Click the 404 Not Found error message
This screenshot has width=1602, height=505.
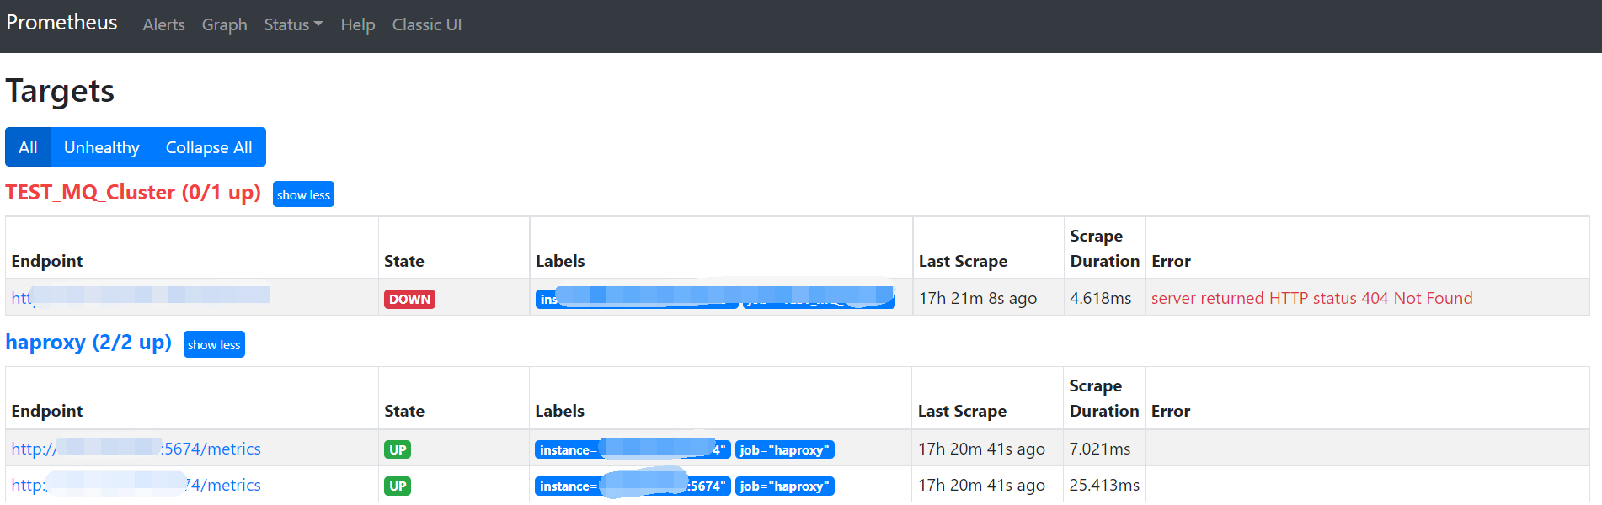(x=1311, y=298)
